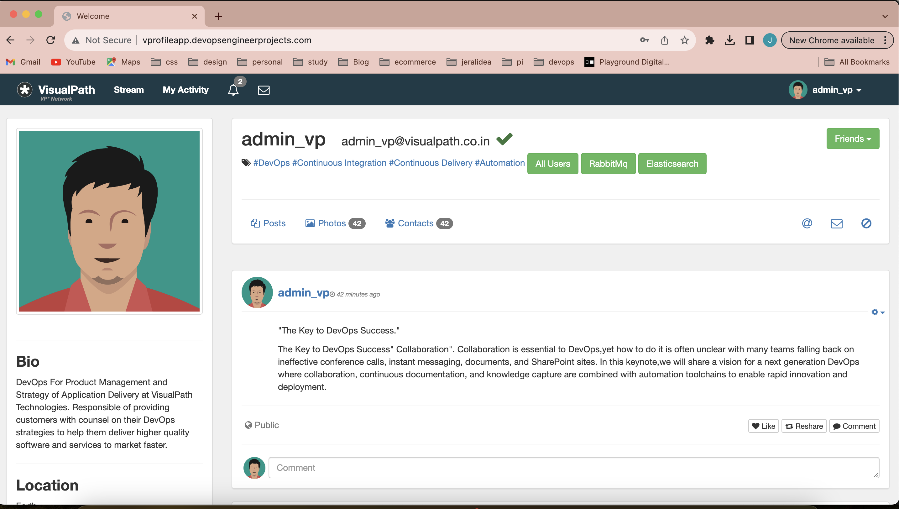899x509 pixels.
Task: Click the comment input field
Action: pos(574,467)
